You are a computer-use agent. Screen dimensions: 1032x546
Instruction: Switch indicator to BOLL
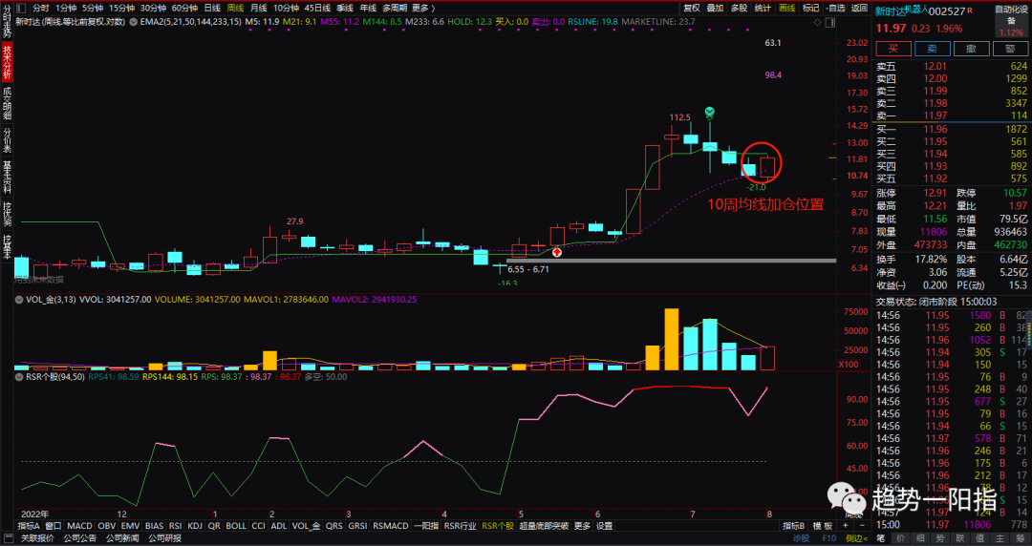coord(236,526)
